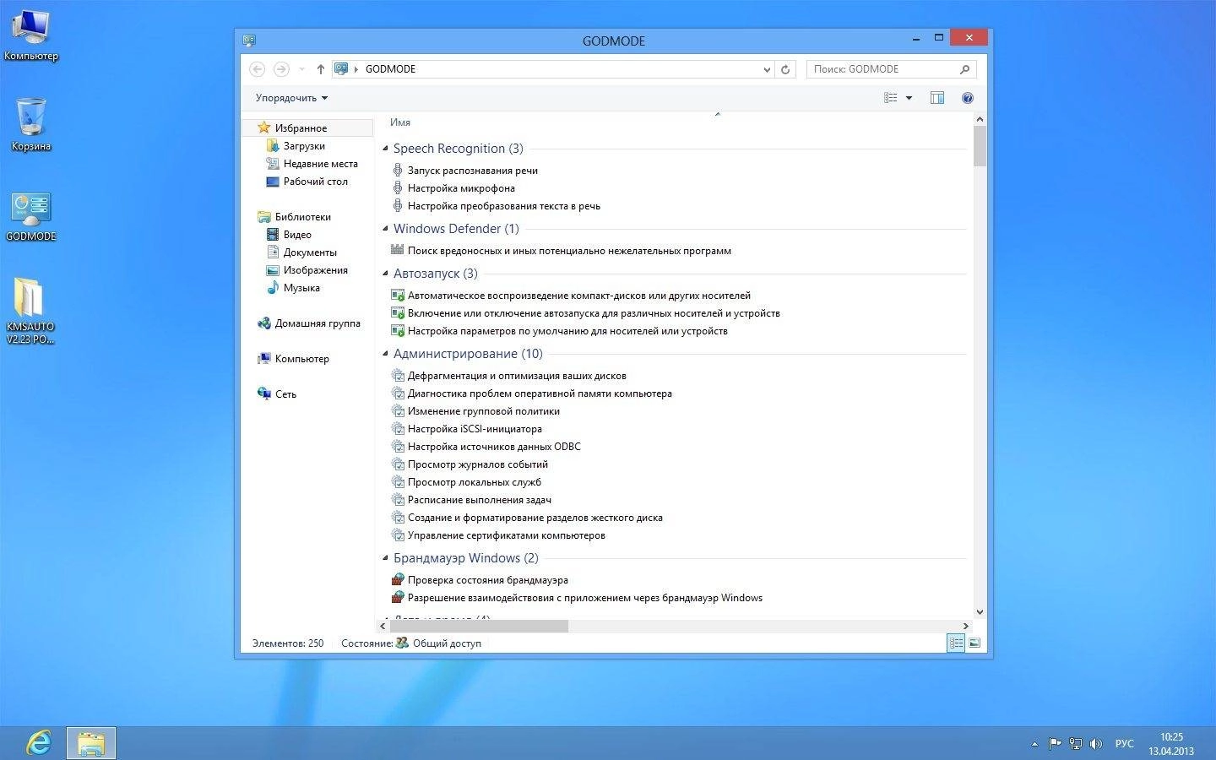Go up one folder level
The image size is (1216, 760).
point(321,69)
